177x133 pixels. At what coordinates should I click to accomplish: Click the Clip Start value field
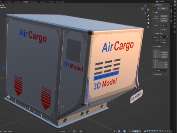pos(164,18)
